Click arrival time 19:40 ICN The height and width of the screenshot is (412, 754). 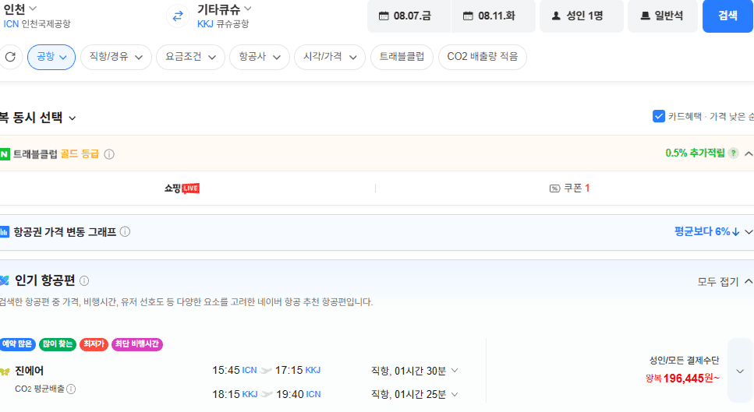pyautogui.click(x=298, y=394)
